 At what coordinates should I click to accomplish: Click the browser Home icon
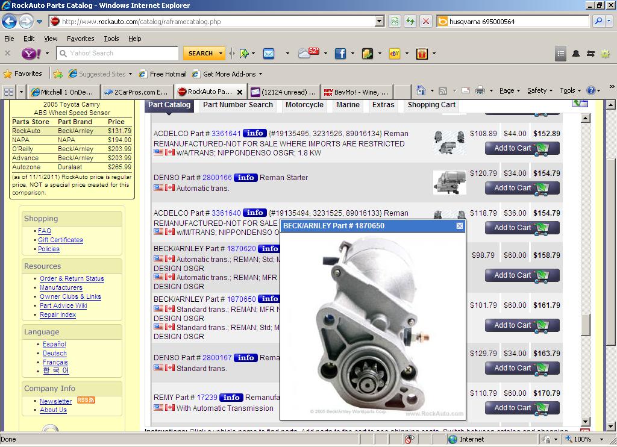tap(421, 91)
